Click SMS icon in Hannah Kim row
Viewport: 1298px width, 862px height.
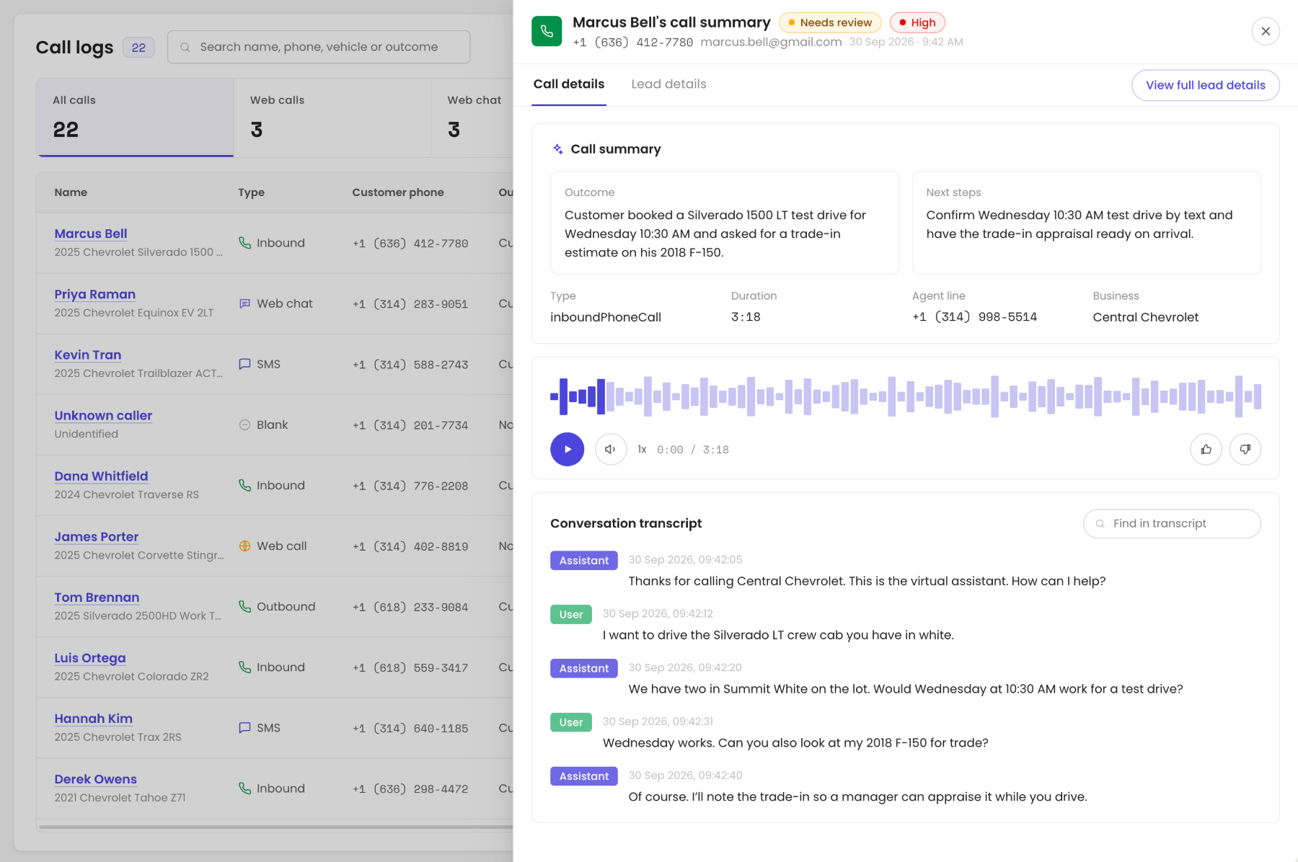(245, 727)
